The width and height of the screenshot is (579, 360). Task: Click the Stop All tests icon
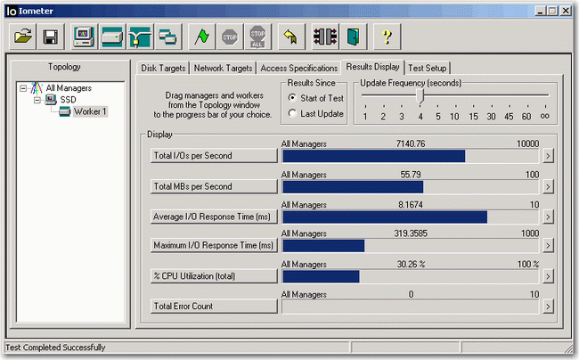tap(257, 37)
